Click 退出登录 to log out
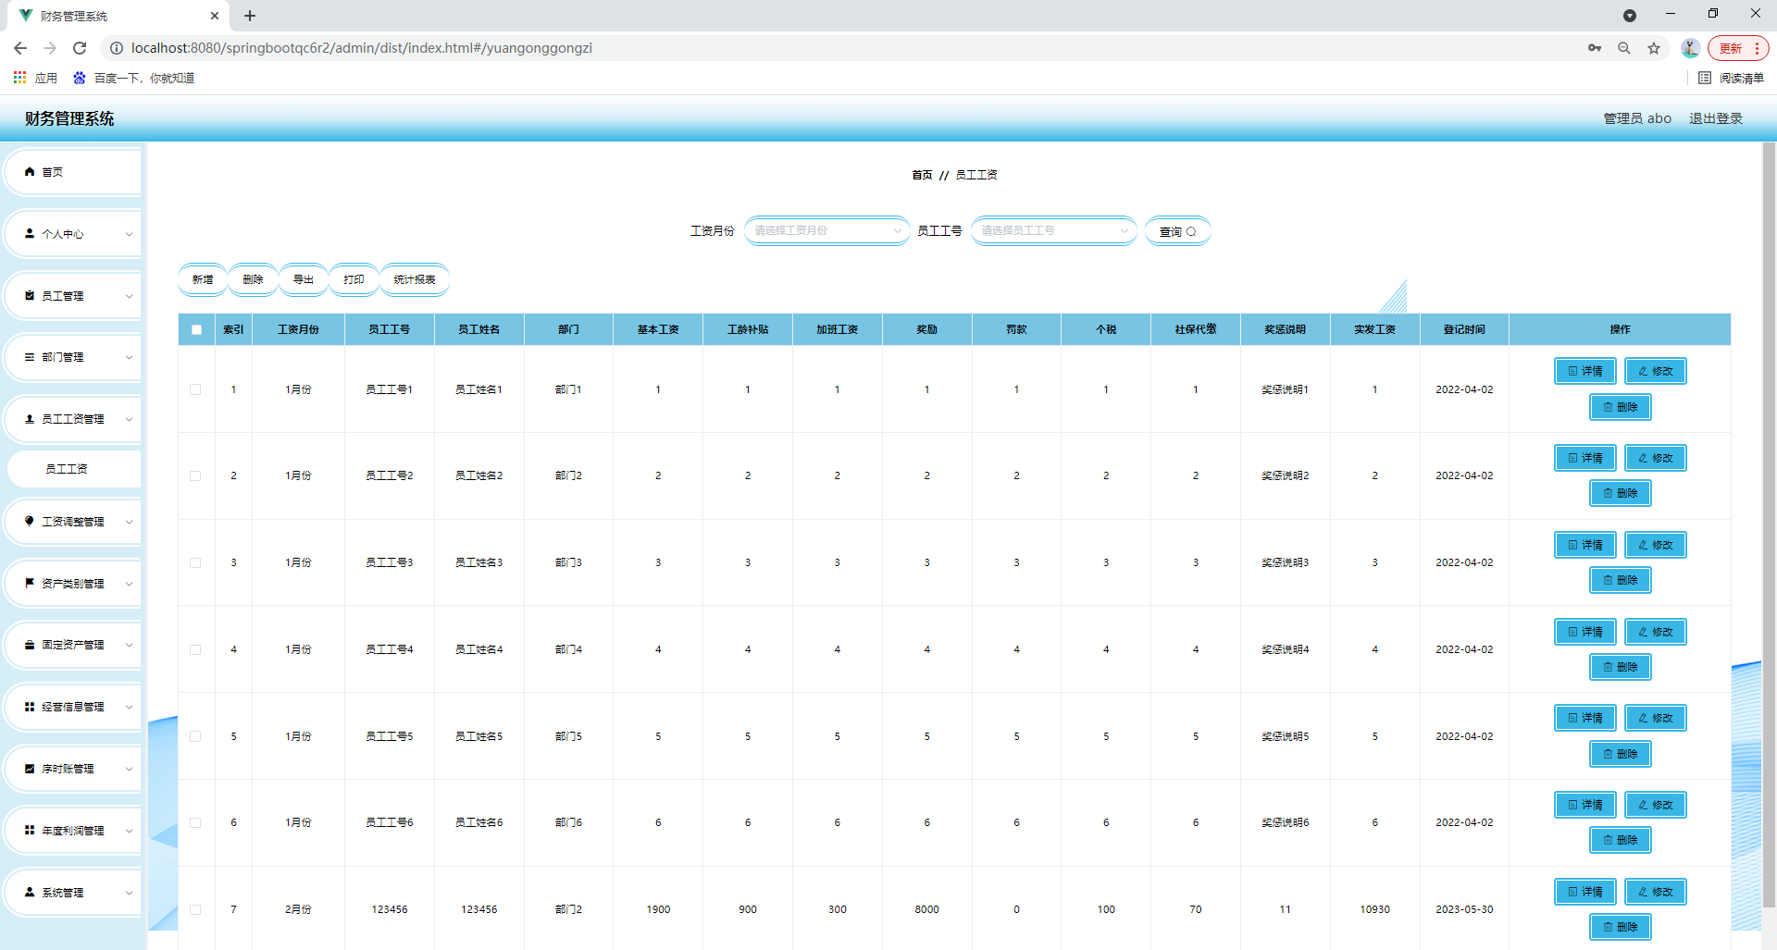The width and height of the screenshot is (1777, 950). (1715, 118)
